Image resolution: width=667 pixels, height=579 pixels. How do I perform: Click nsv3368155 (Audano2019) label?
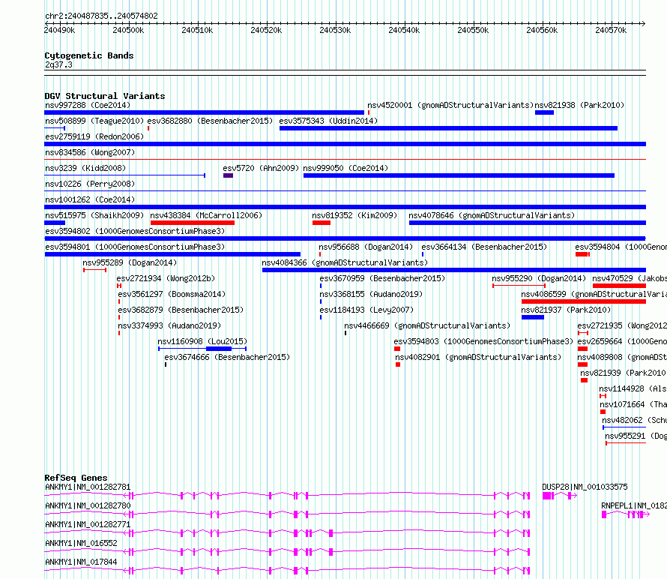(371, 294)
